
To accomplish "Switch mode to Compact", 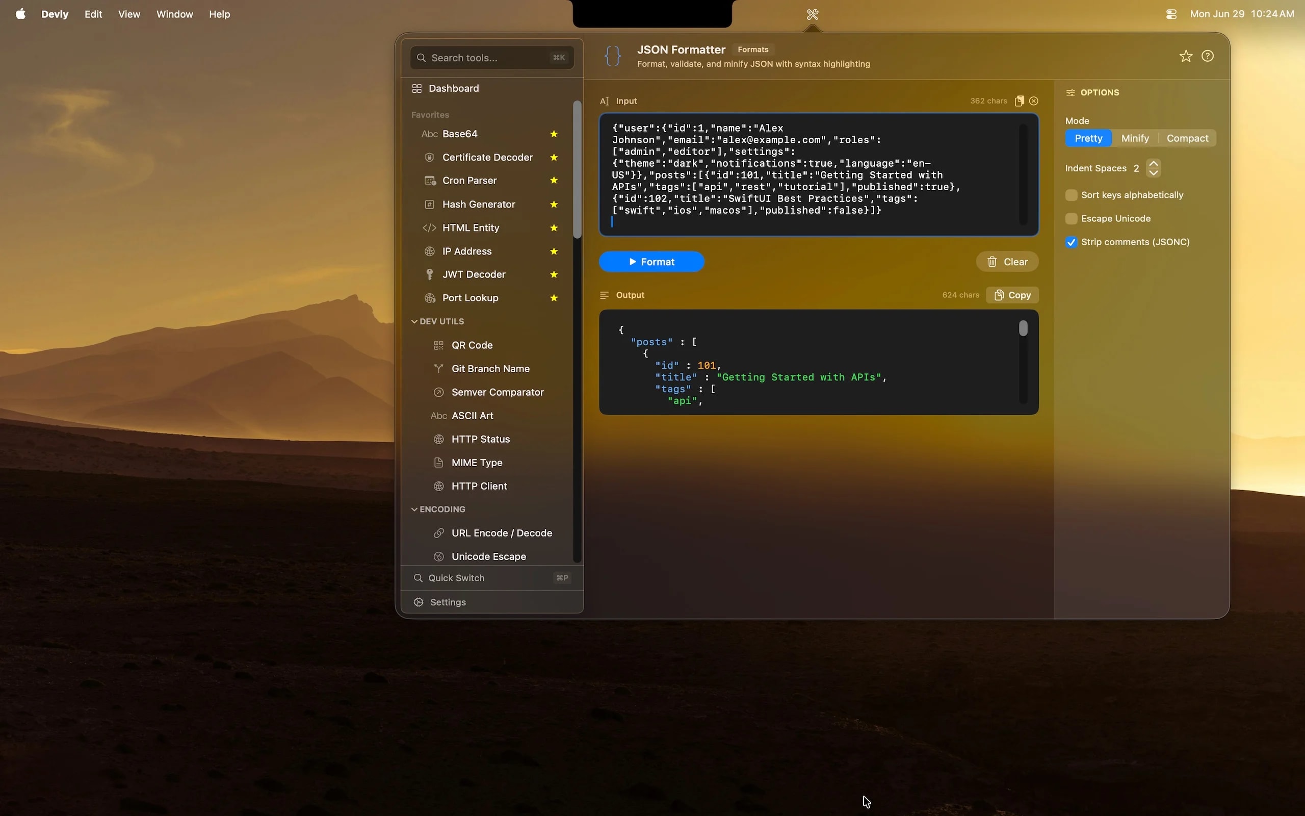I will tap(1187, 138).
